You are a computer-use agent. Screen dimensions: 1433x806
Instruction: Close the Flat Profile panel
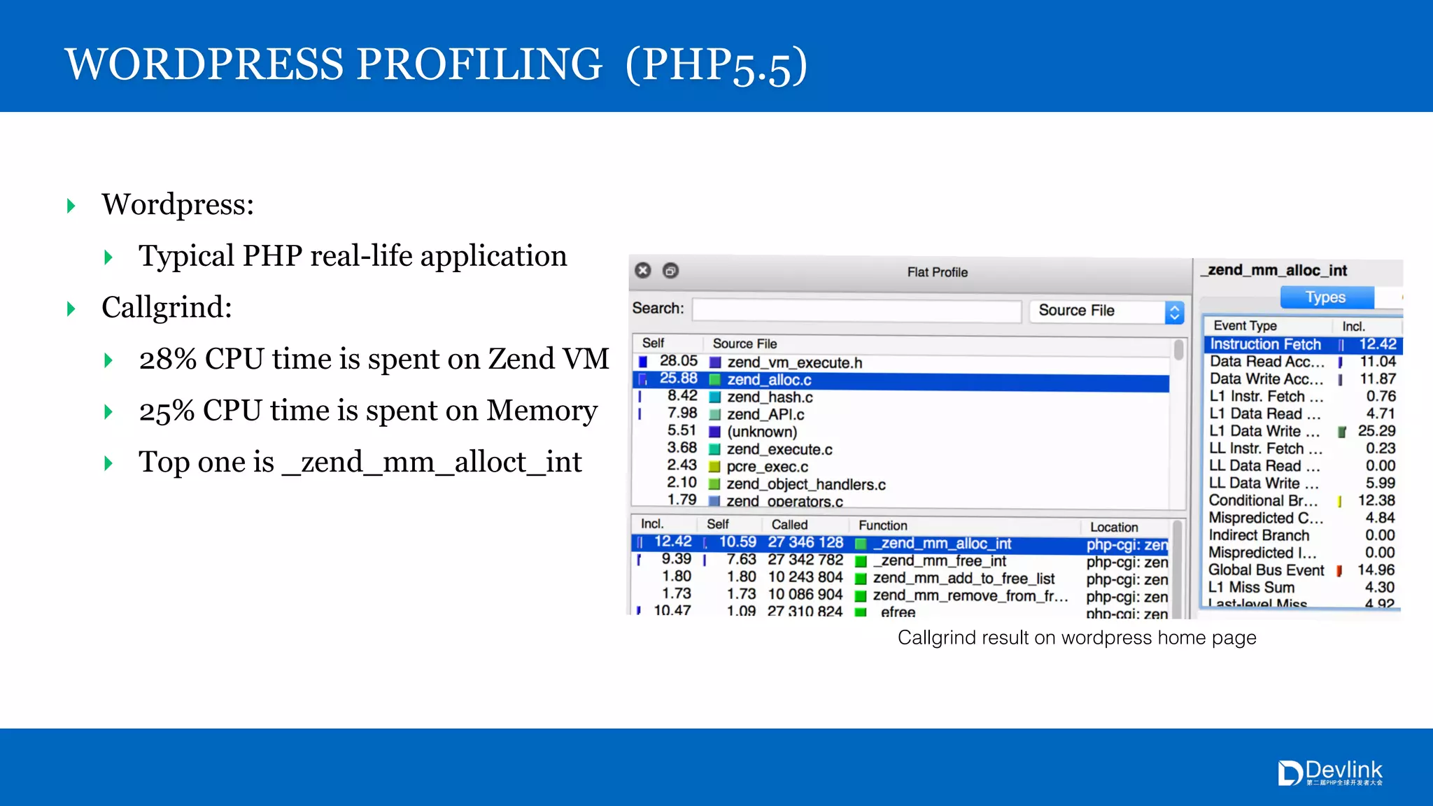(x=643, y=271)
